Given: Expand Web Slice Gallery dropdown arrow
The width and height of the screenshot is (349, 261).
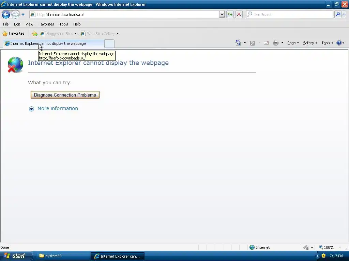Looking at the screenshot, I should click(118, 34).
